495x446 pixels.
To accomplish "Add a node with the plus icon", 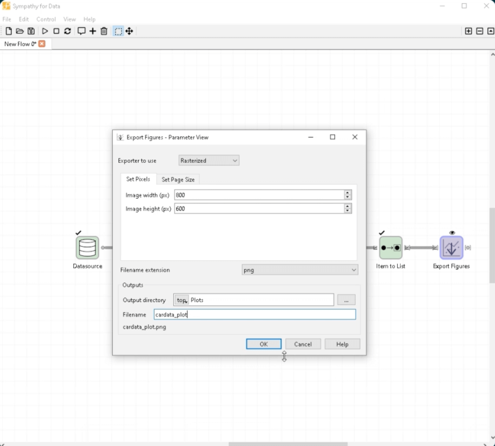I will click(93, 31).
